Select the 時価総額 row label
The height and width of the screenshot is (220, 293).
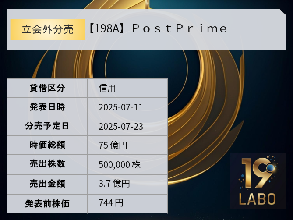pyautogui.click(x=47, y=145)
